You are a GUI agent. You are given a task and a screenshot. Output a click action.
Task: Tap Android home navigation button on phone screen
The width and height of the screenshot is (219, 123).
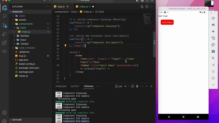click(x=183, y=117)
